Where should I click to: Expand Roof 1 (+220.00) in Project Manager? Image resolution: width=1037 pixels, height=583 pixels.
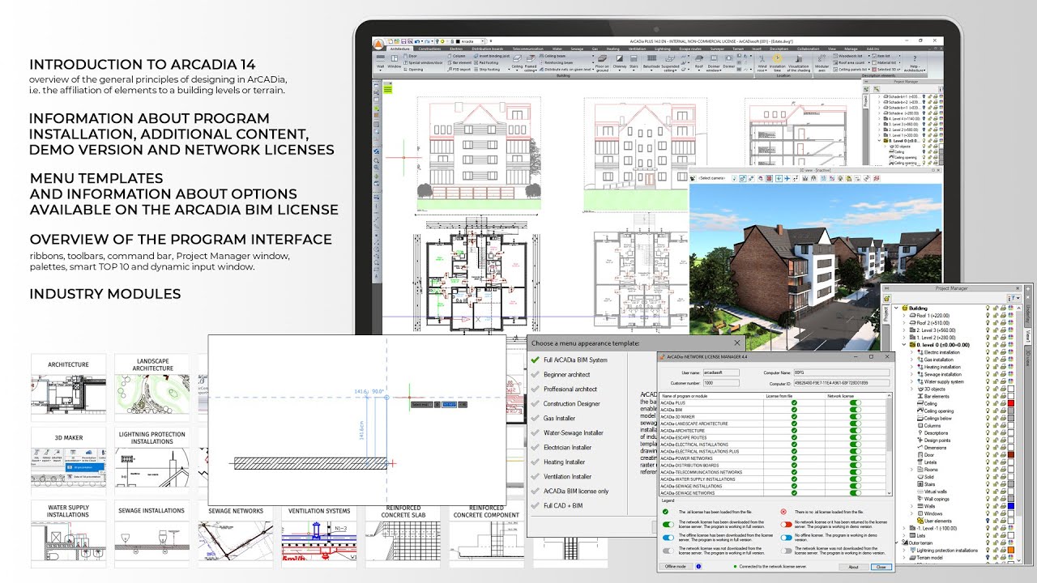pyautogui.click(x=903, y=316)
